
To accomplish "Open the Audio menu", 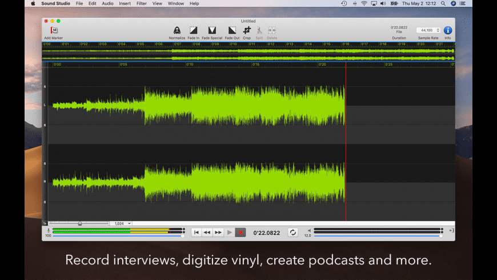I will pyautogui.click(x=107, y=3).
